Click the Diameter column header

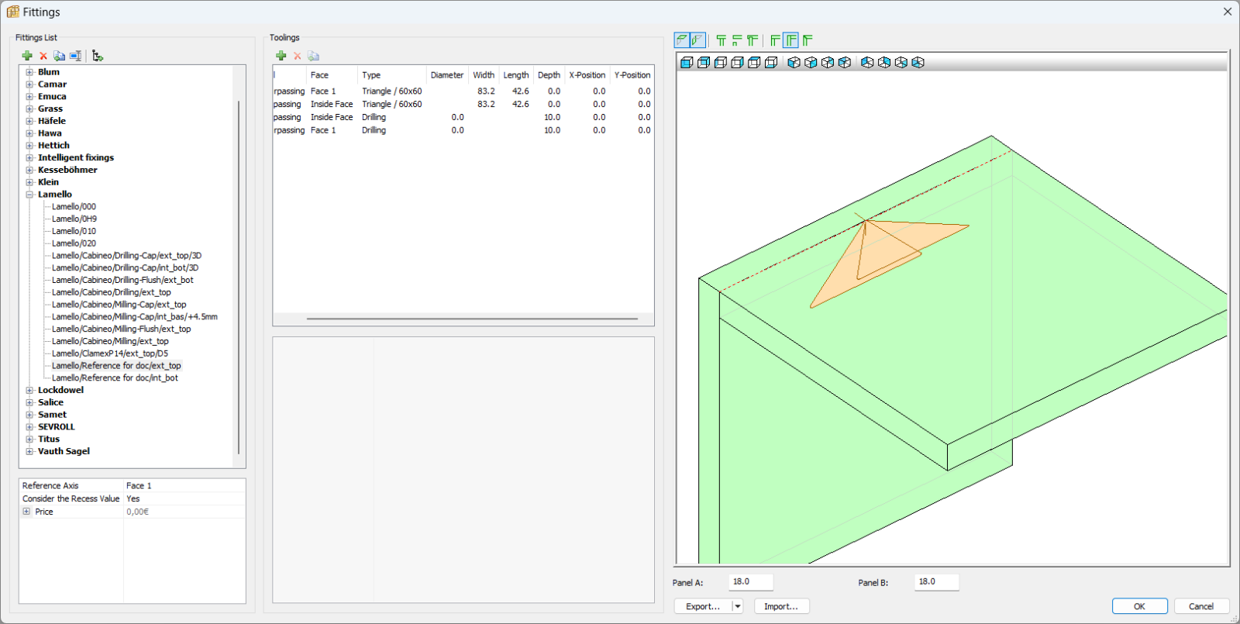click(x=447, y=75)
